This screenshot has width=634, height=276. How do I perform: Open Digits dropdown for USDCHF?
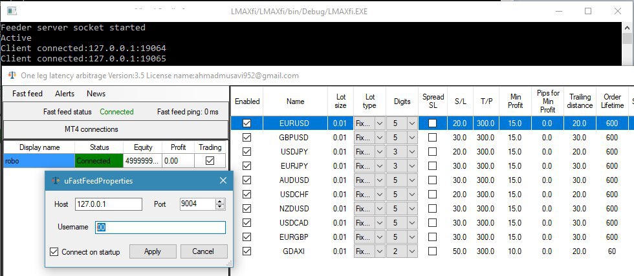pos(412,195)
